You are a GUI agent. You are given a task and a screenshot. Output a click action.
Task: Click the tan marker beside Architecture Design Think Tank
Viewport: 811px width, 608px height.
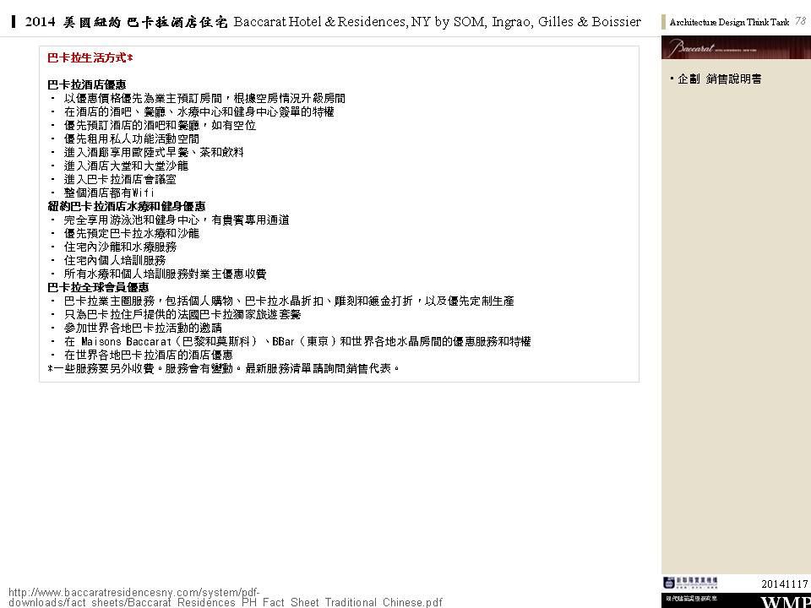coord(664,23)
